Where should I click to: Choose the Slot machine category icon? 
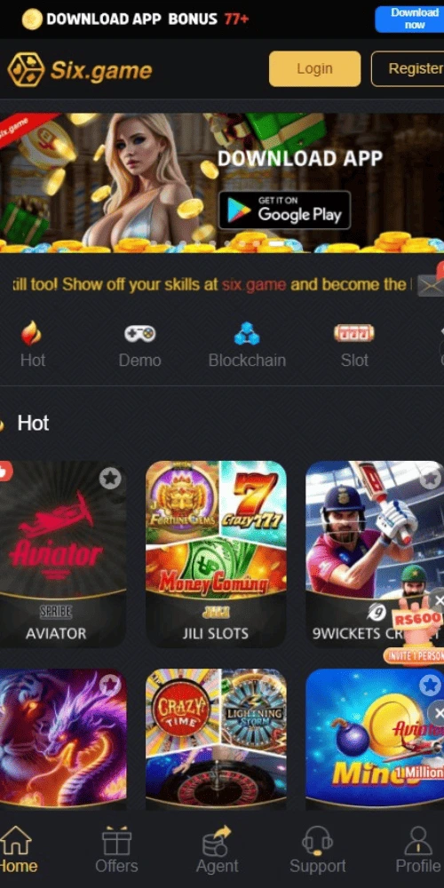[354, 333]
